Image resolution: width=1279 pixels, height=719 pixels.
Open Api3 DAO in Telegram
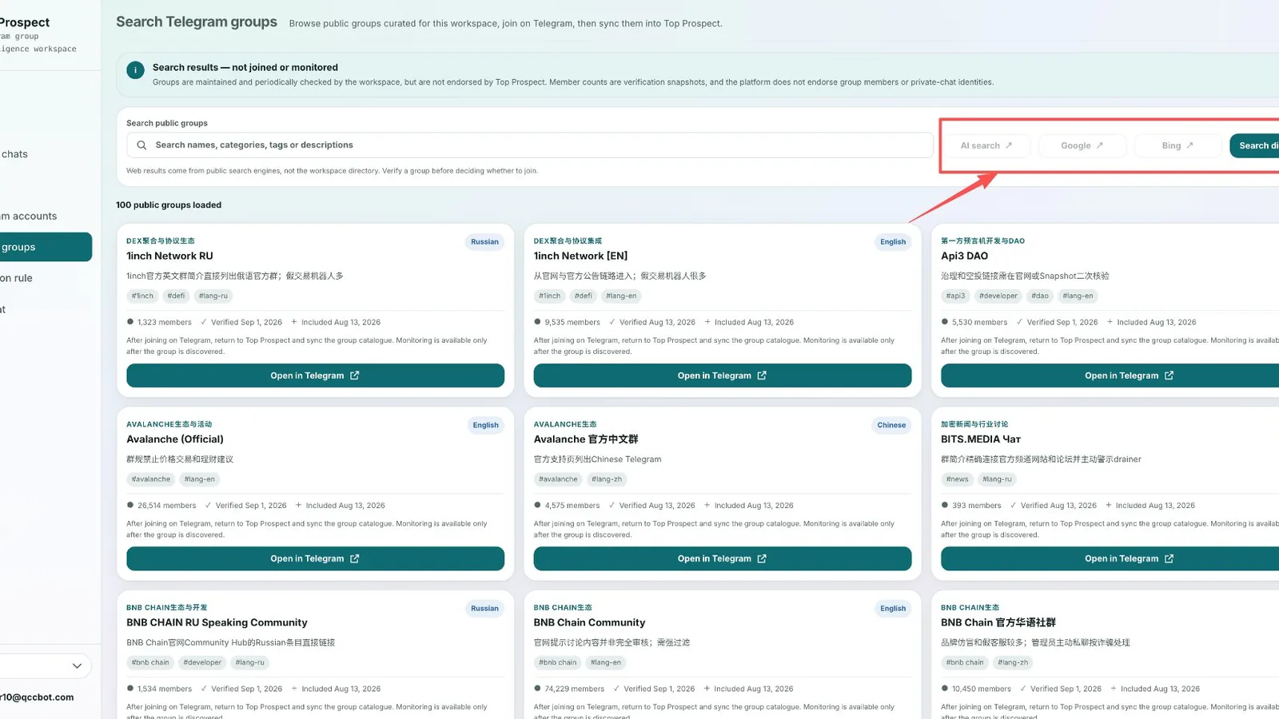1110,375
